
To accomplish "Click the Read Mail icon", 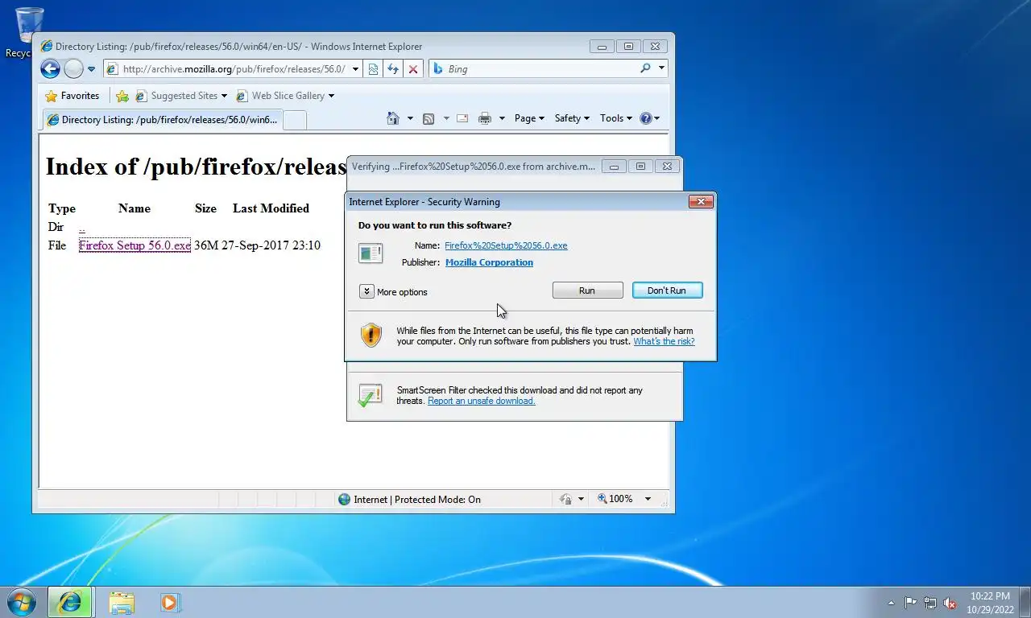I will click(x=462, y=118).
